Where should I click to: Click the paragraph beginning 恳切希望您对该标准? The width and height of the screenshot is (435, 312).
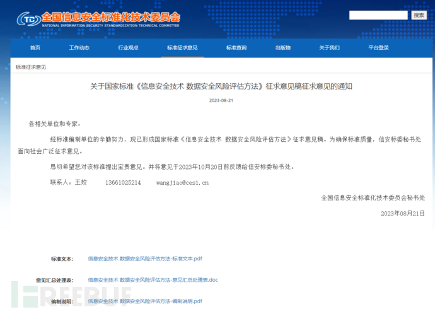(x=172, y=166)
